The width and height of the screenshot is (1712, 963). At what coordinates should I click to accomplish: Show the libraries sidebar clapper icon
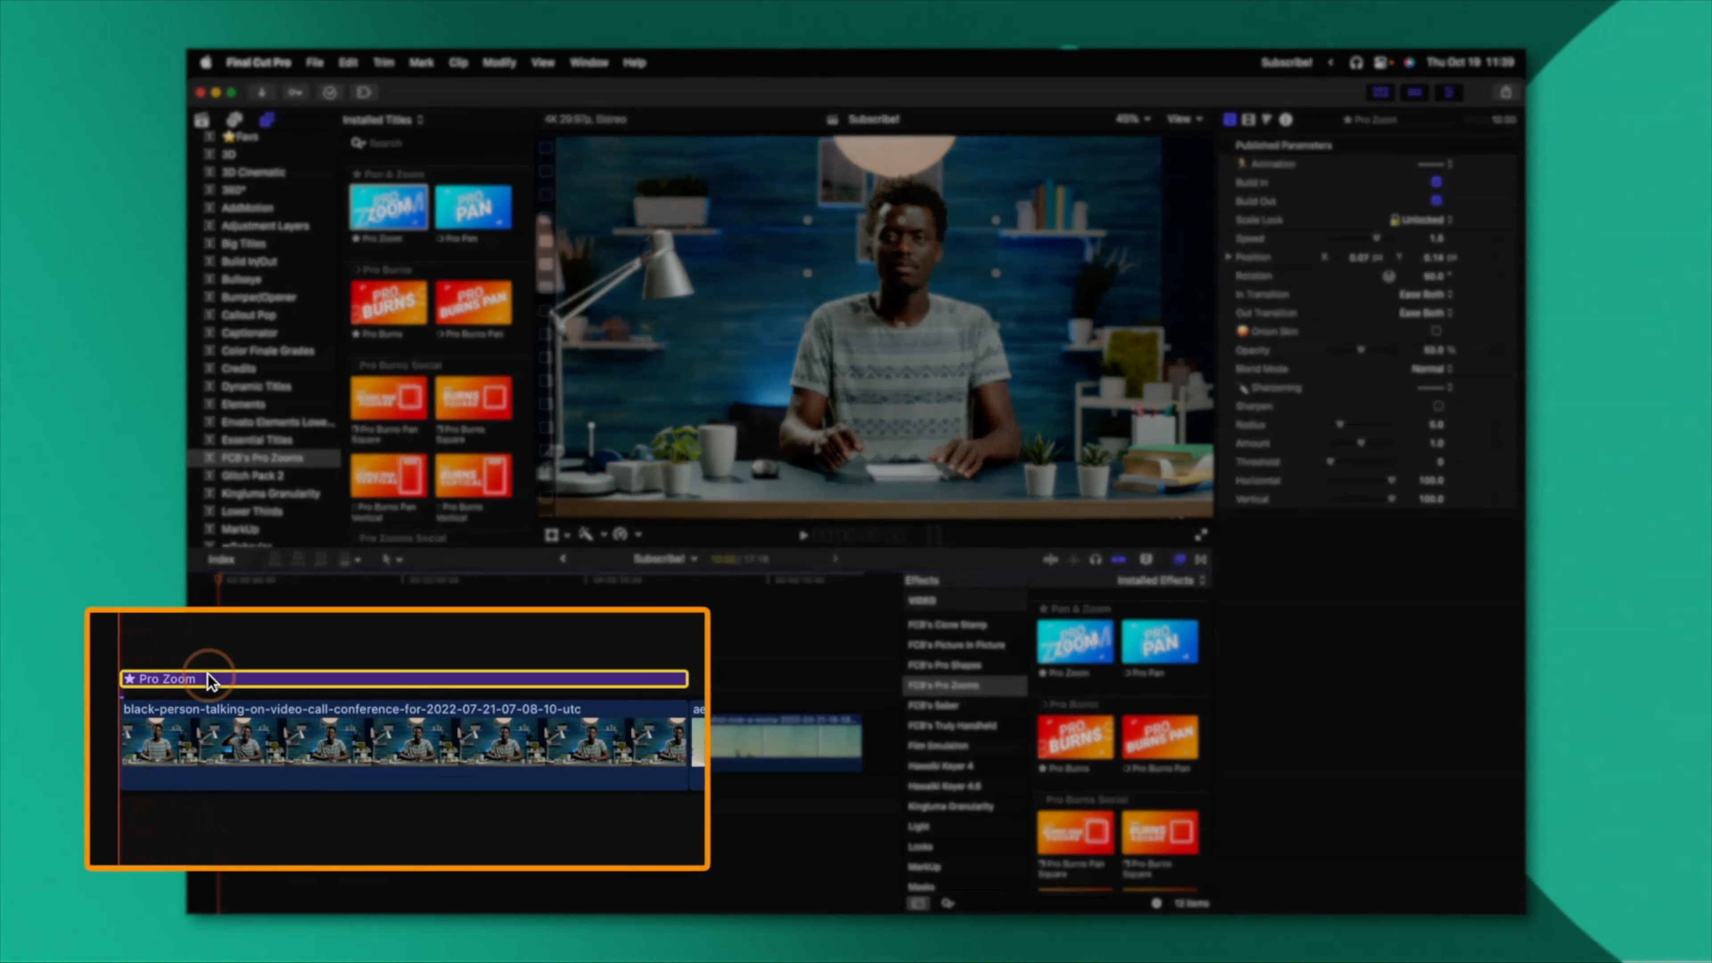pyautogui.click(x=202, y=119)
